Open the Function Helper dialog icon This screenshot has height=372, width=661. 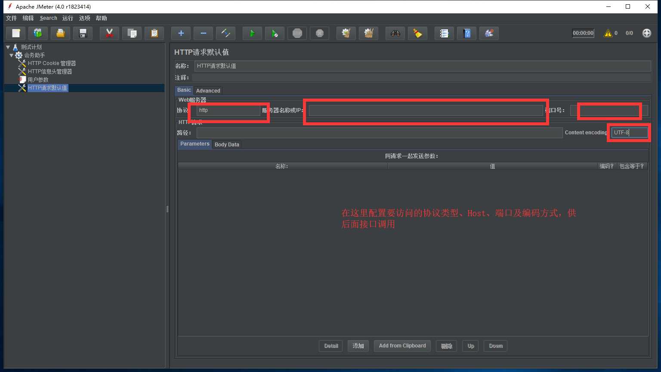445,33
